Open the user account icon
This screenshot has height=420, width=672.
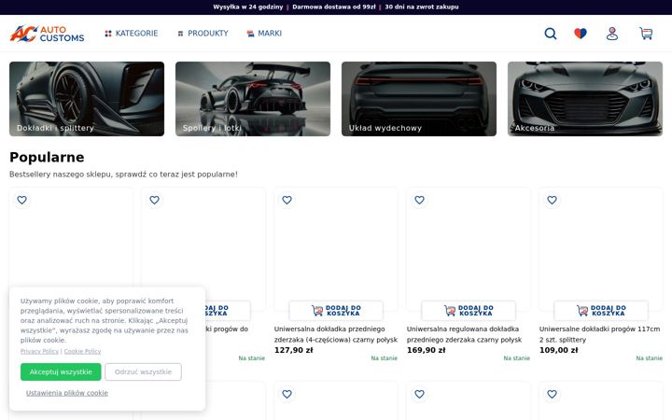(612, 34)
